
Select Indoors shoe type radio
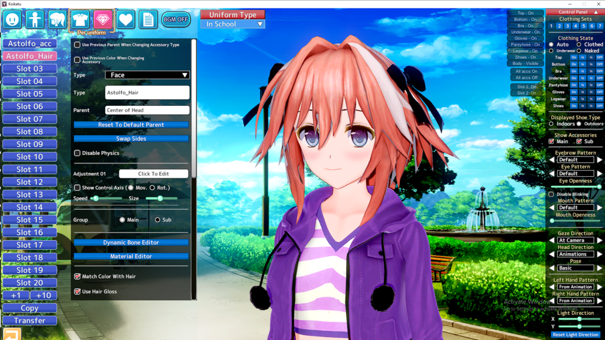[x=551, y=124]
